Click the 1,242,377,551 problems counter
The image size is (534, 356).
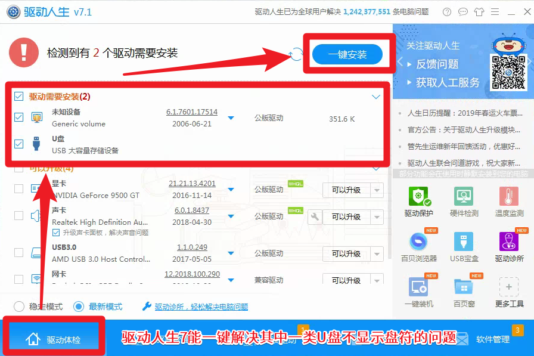[x=367, y=12]
